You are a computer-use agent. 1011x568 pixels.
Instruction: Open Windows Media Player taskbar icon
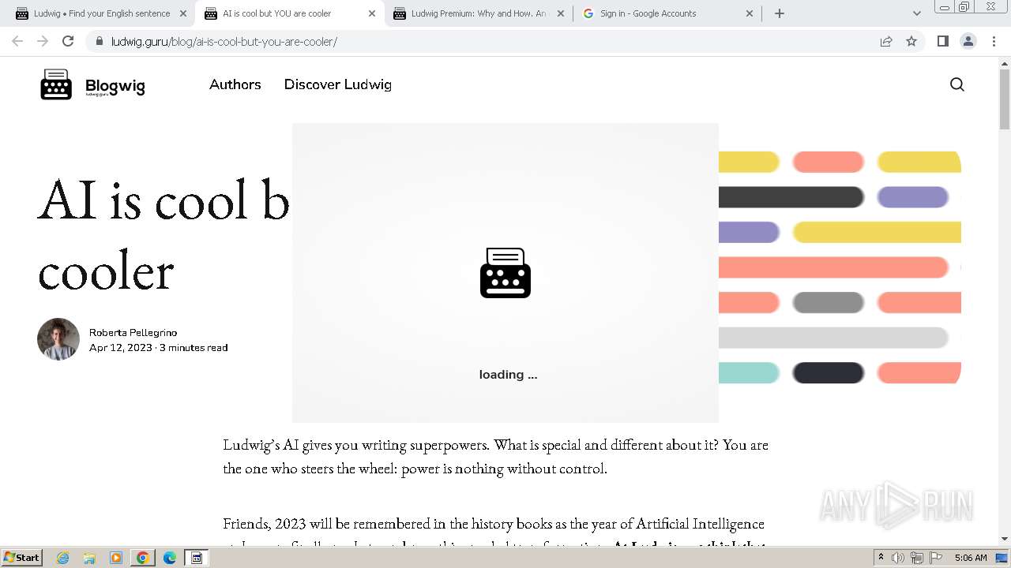116,558
